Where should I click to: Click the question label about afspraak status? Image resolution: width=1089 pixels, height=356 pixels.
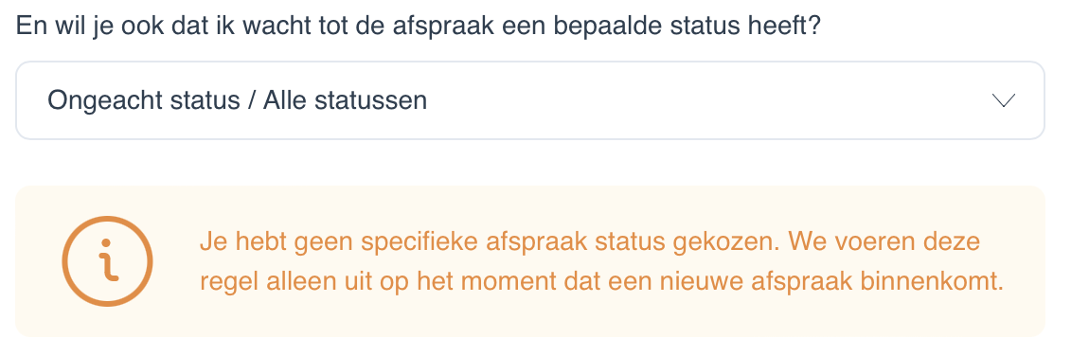419,27
